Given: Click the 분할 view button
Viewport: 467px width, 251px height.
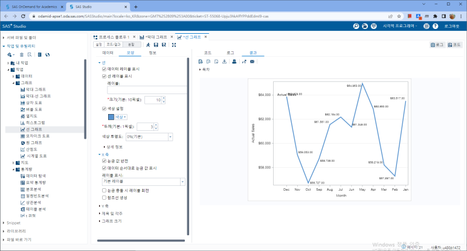Looking at the screenshot, I should 132,45.
